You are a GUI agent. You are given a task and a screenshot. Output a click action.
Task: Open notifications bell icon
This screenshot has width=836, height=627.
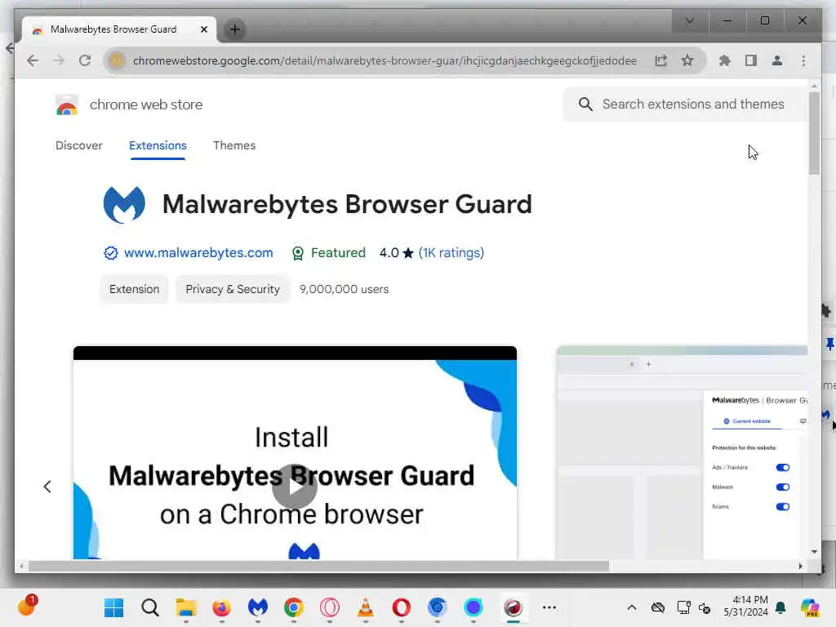(x=780, y=607)
